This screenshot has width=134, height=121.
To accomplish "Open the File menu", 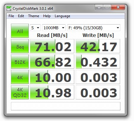I will 11,16.
